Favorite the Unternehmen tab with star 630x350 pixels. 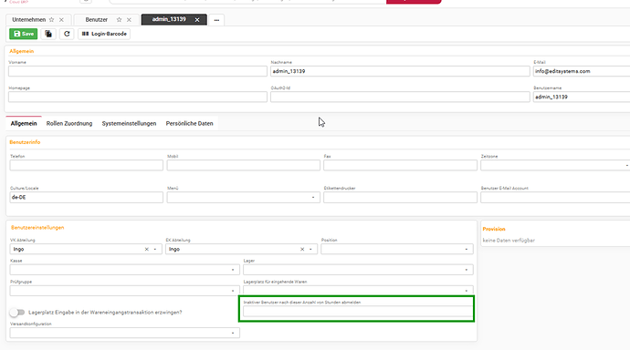tap(51, 20)
